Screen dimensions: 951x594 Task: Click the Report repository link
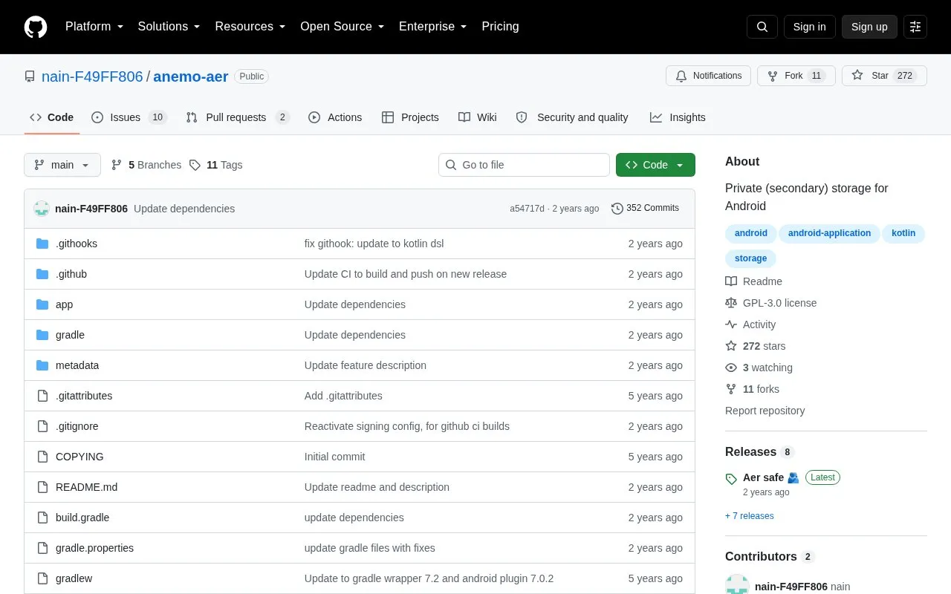(x=765, y=411)
